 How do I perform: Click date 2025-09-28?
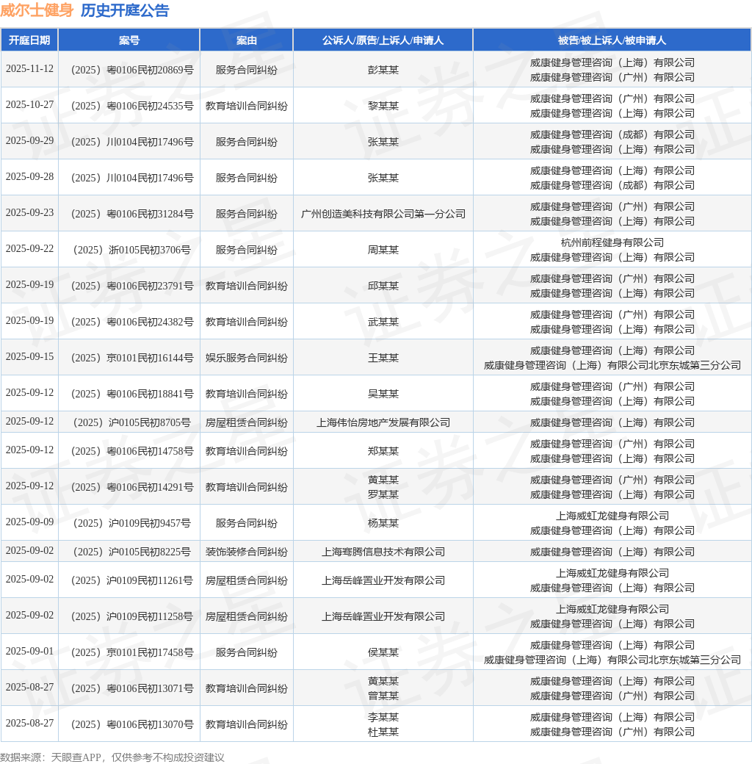(29, 176)
